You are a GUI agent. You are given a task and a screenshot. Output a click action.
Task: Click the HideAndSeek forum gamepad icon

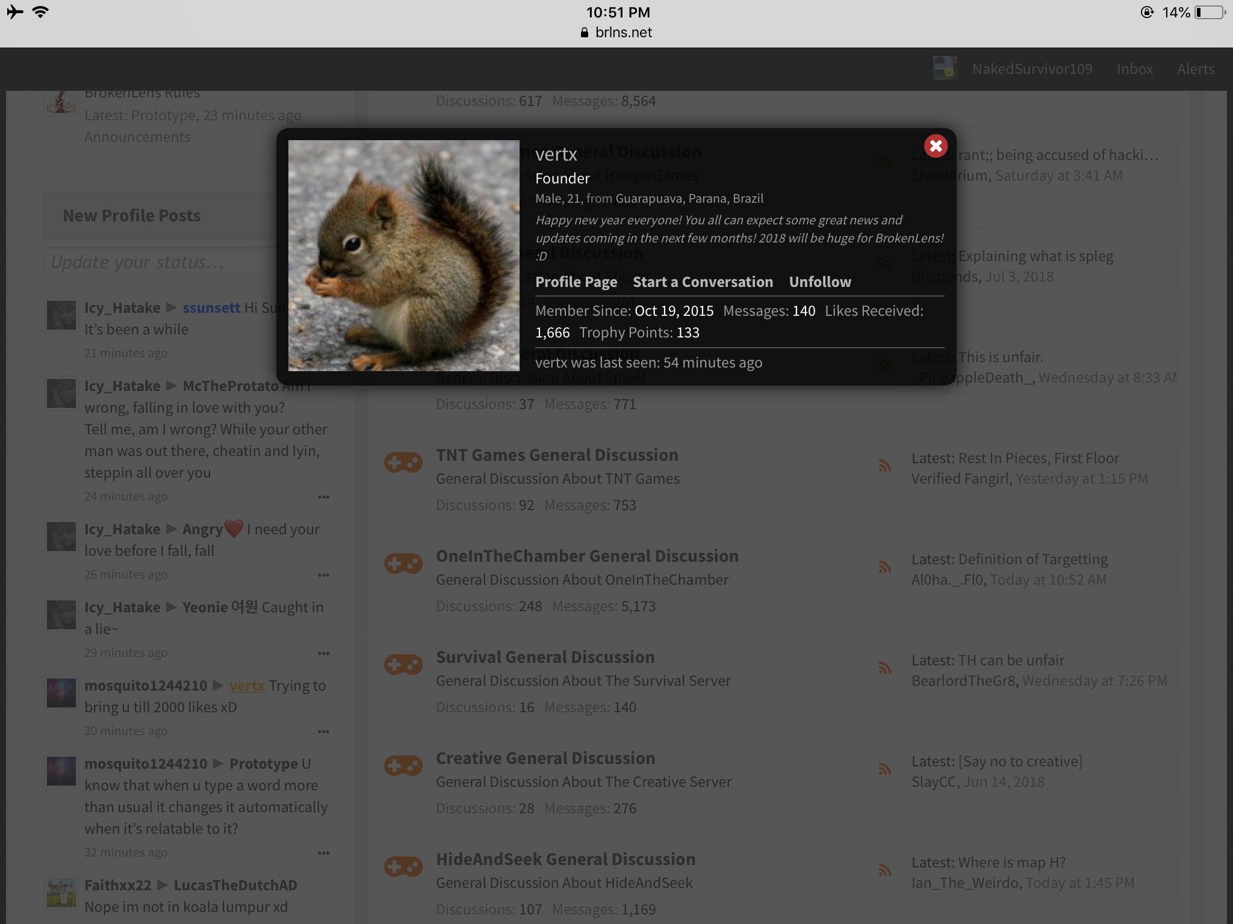tap(403, 867)
